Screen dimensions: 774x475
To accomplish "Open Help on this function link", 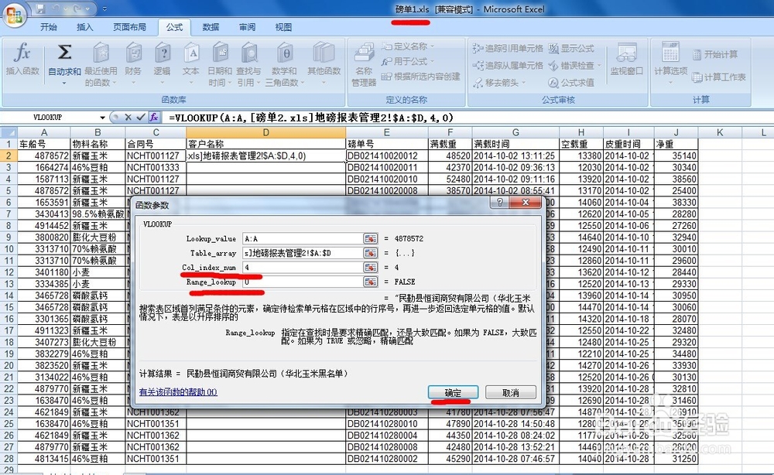I will coord(178,392).
